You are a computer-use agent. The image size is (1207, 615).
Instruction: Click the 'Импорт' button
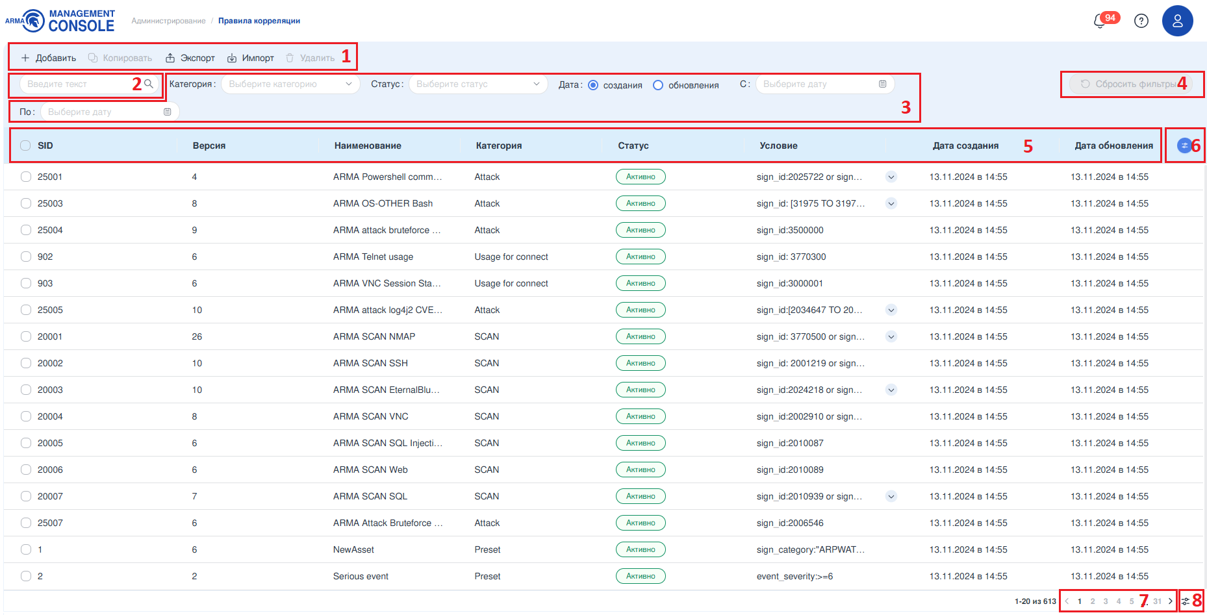coord(251,58)
